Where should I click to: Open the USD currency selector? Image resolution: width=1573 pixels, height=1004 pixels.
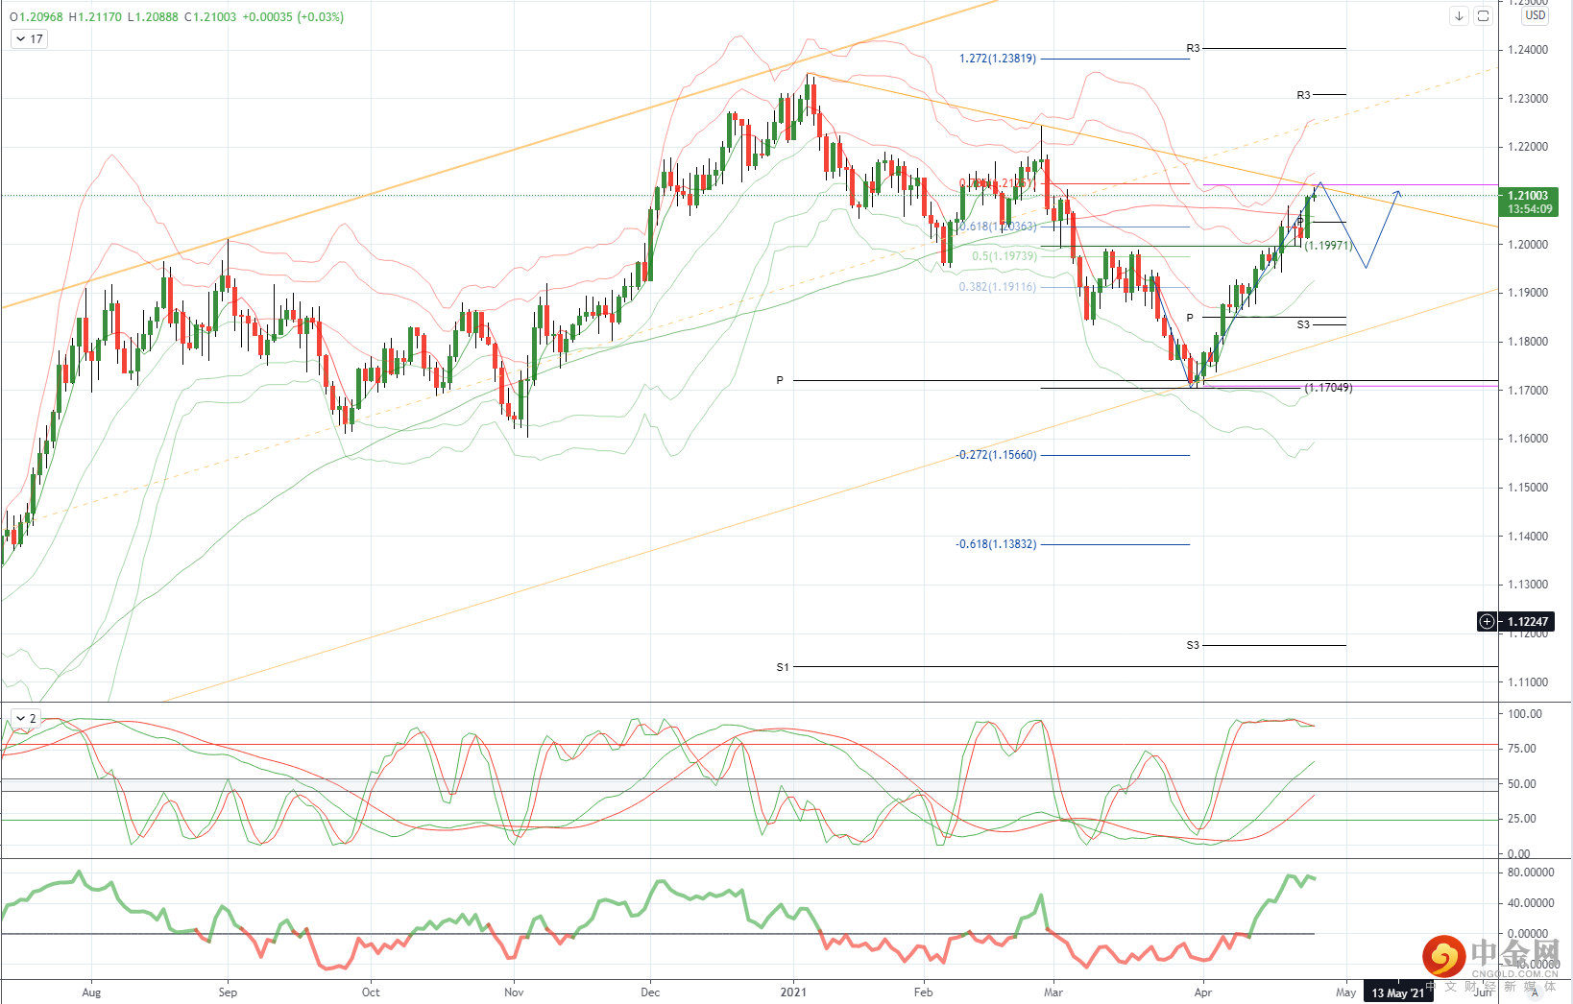(1536, 15)
